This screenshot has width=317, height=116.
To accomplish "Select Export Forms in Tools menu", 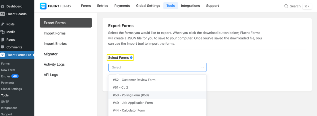I will (66, 23).
